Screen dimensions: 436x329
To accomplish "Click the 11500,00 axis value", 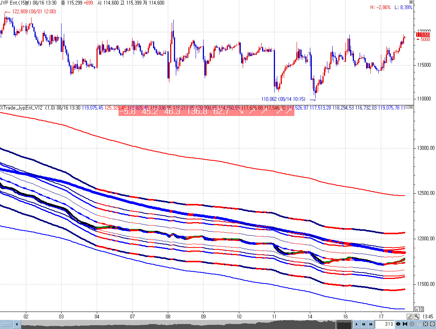I will pos(426,284).
